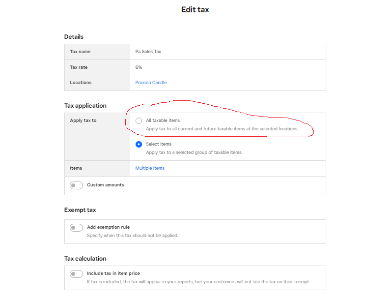
Task: Click the Tax rate row label
Action: [79, 67]
